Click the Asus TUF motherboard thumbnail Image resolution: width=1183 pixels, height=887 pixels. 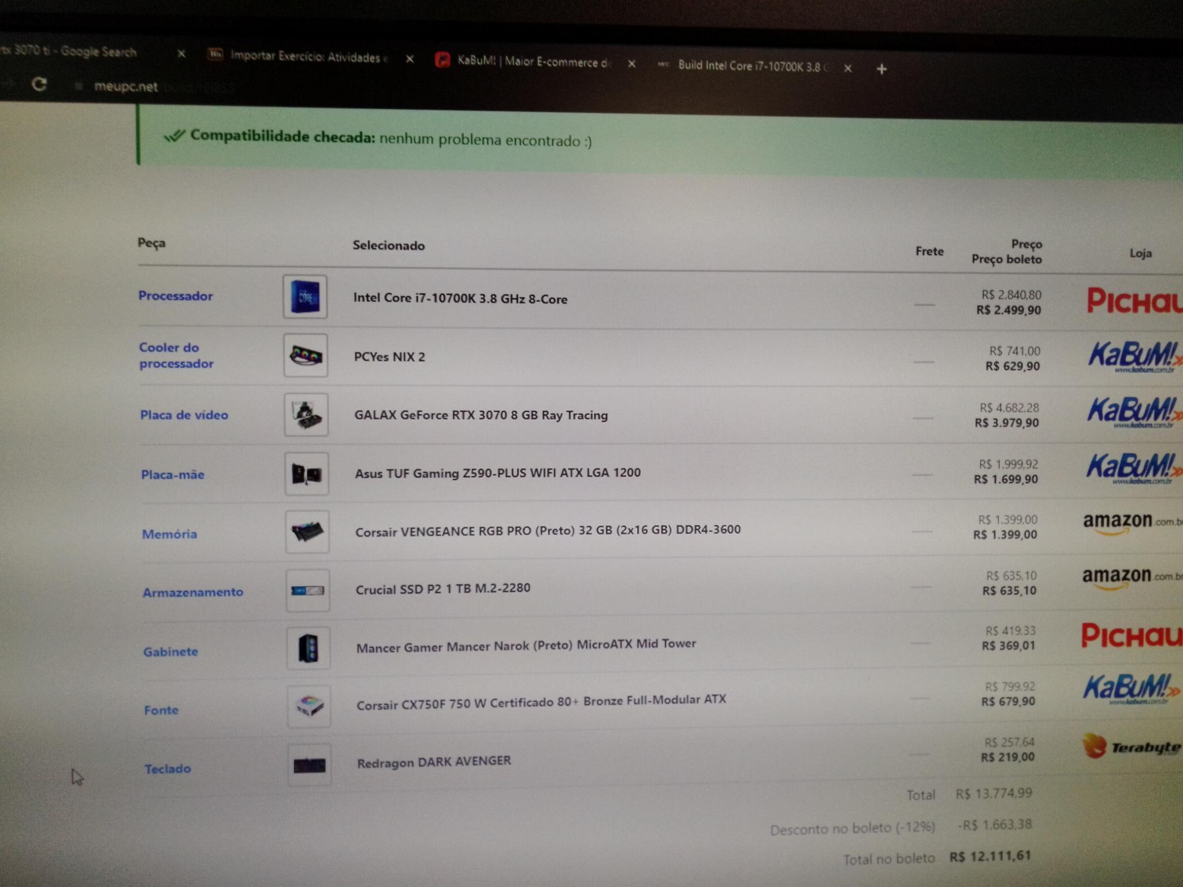coord(307,474)
